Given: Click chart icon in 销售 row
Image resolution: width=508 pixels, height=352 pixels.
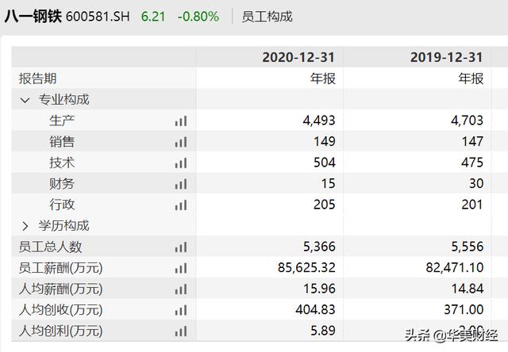Looking at the screenshot, I should click(x=181, y=142).
